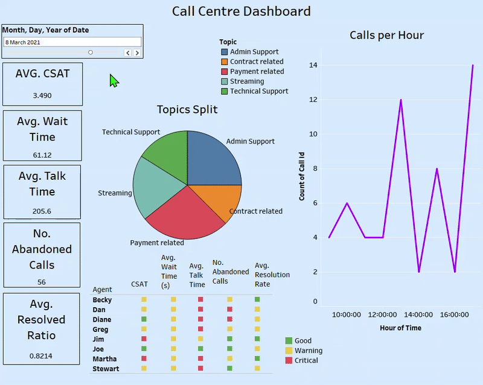Click the blue Admin Support pie slice
The width and height of the screenshot is (483, 385).
point(210,162)
